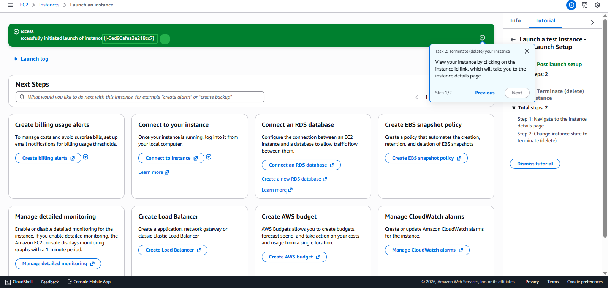Click the Create Load Balancer button

tap(173, 250)
